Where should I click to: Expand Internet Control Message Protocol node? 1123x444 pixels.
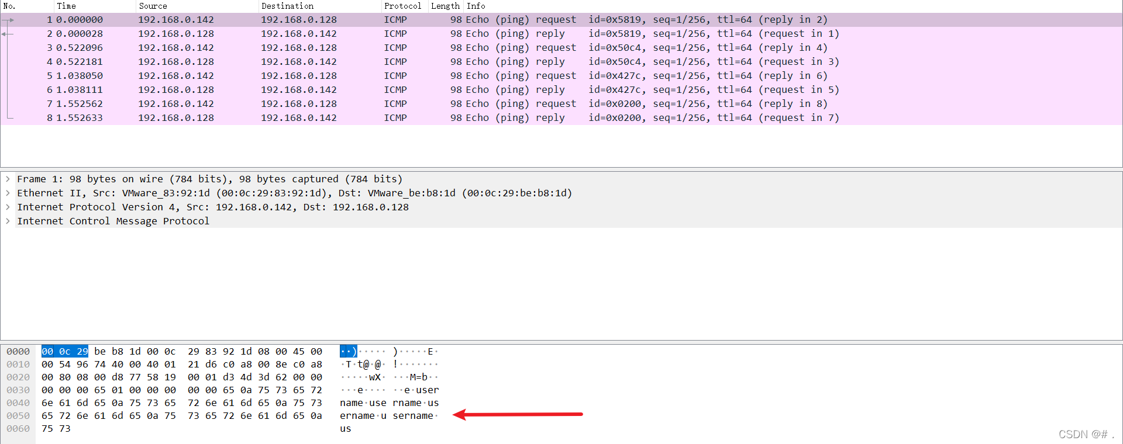coord(8,221)
